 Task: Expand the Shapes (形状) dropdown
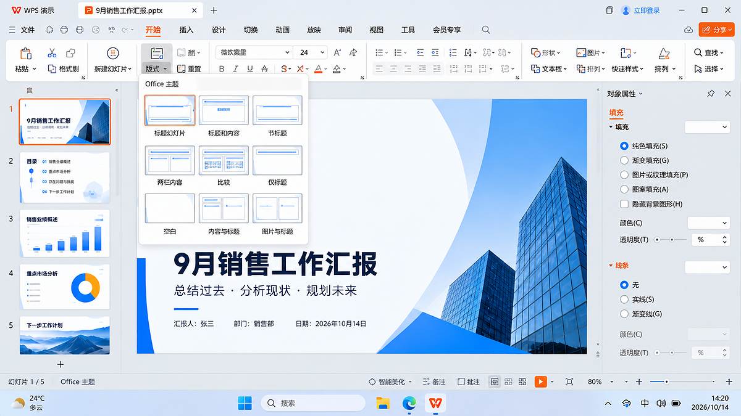pos(546,52)
